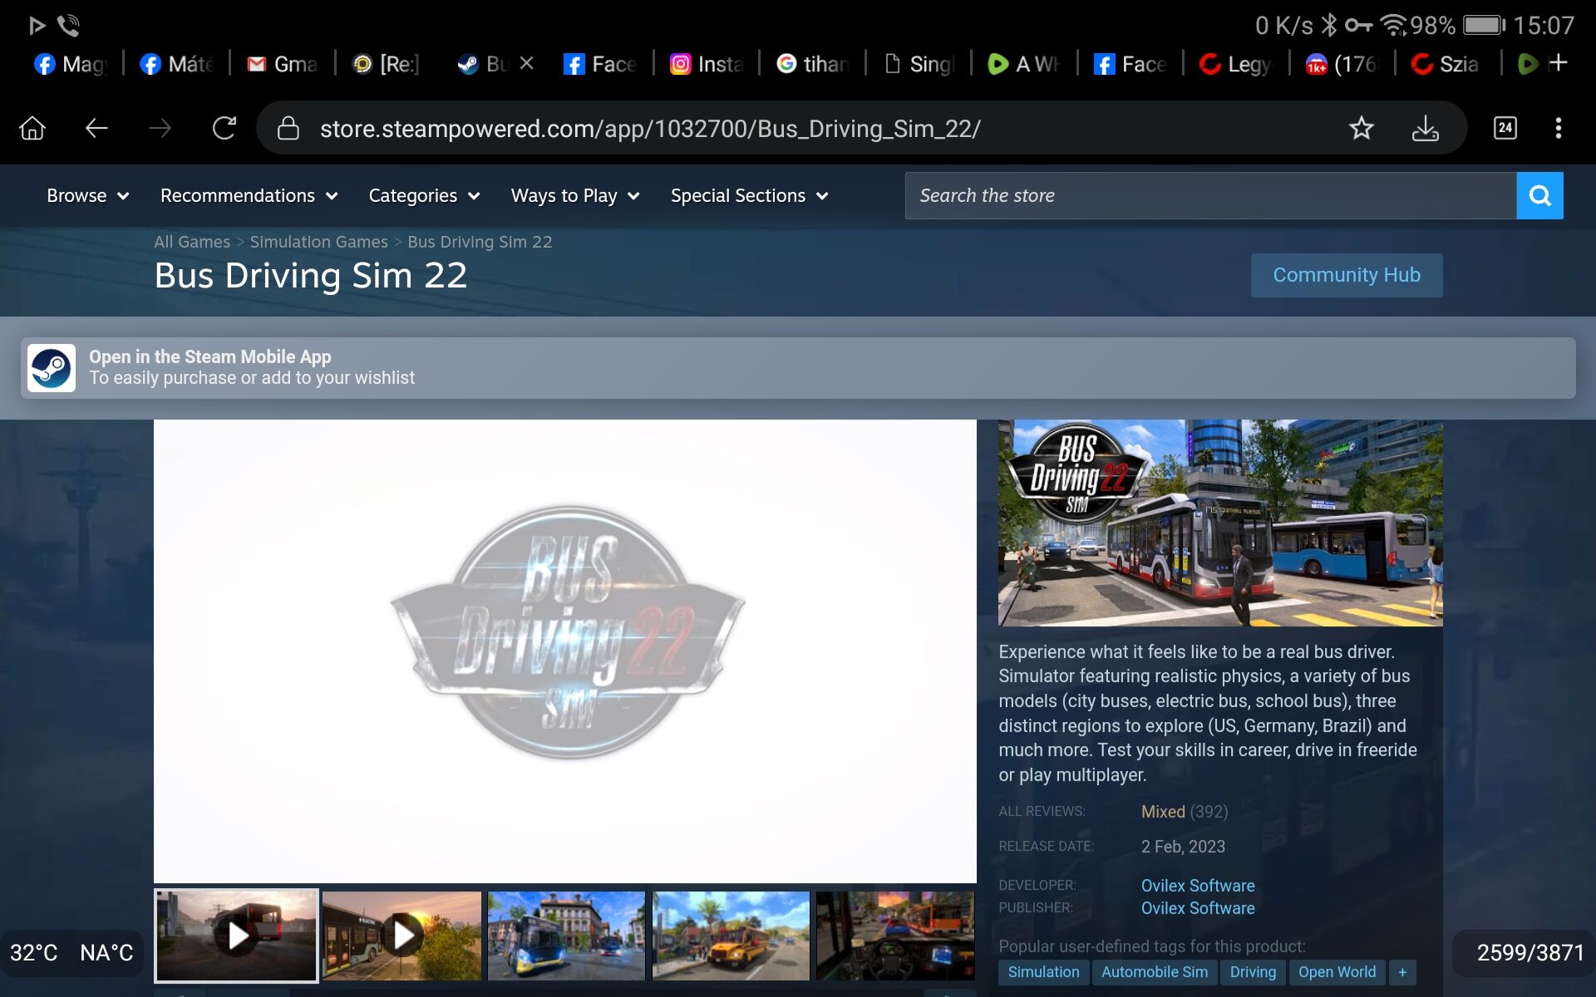The image size is (1596, 997).
Task: Expand more tags with plus button
Action: click(1402, 972)
